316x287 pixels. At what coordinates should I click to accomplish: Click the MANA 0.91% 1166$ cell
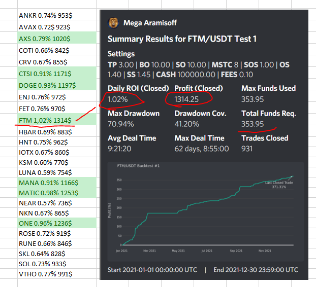pyautogui.click(x=57, y=183)
